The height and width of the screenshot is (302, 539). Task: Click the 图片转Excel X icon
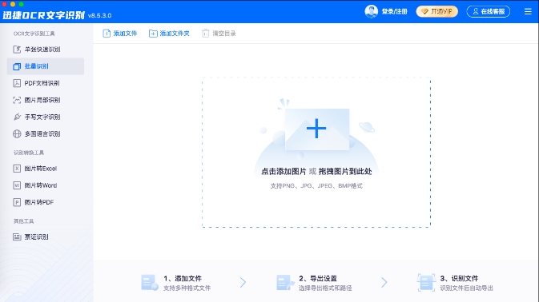(17, 169)
